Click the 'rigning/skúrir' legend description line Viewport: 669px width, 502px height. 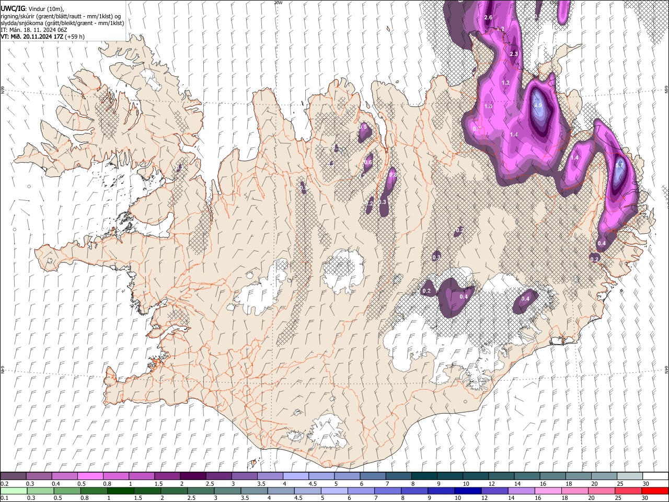61,16
